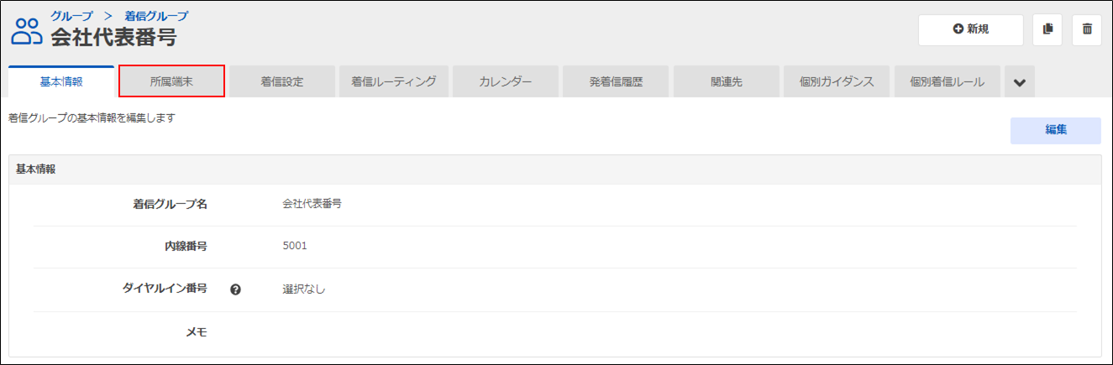Click the 基本情報 section header
The height and width of the screenshot is (365, 1113).
(x=36, y=169)
